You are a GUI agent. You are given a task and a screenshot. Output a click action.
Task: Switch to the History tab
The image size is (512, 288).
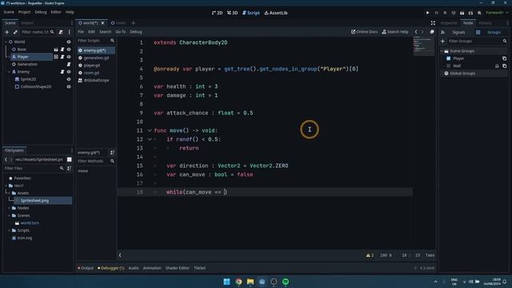(x=485, y=23)
